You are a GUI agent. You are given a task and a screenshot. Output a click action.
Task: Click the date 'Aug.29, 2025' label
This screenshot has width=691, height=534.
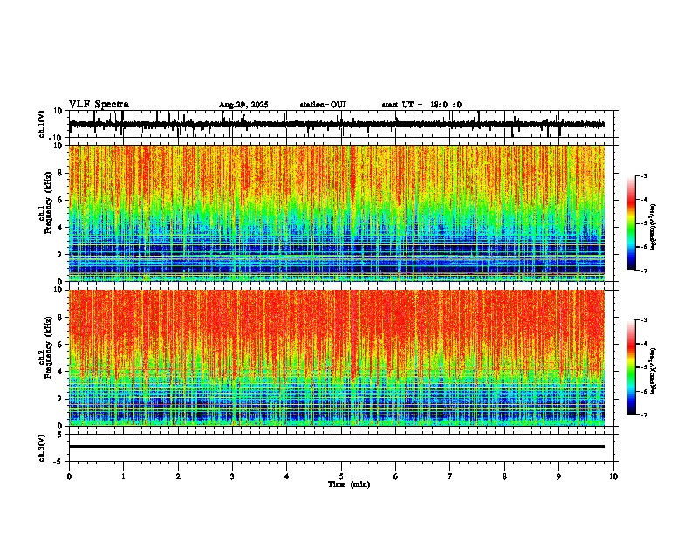(243, 105)
